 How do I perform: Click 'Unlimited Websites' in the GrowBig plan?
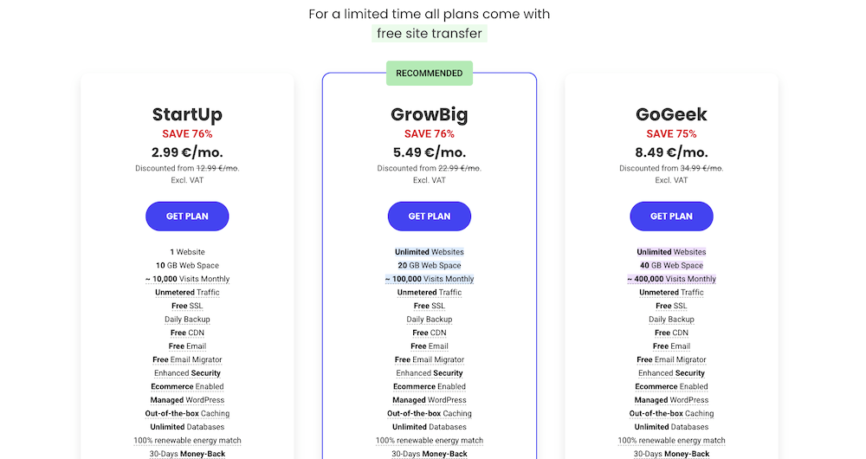click(430, 252)
